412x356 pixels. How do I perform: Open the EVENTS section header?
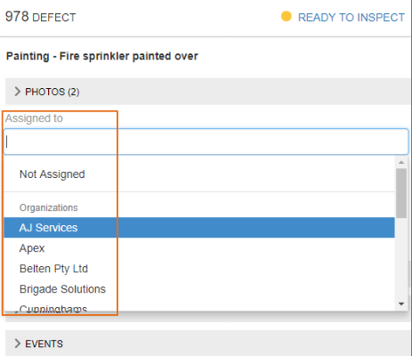pyautogui.click(x=207, y=344)
